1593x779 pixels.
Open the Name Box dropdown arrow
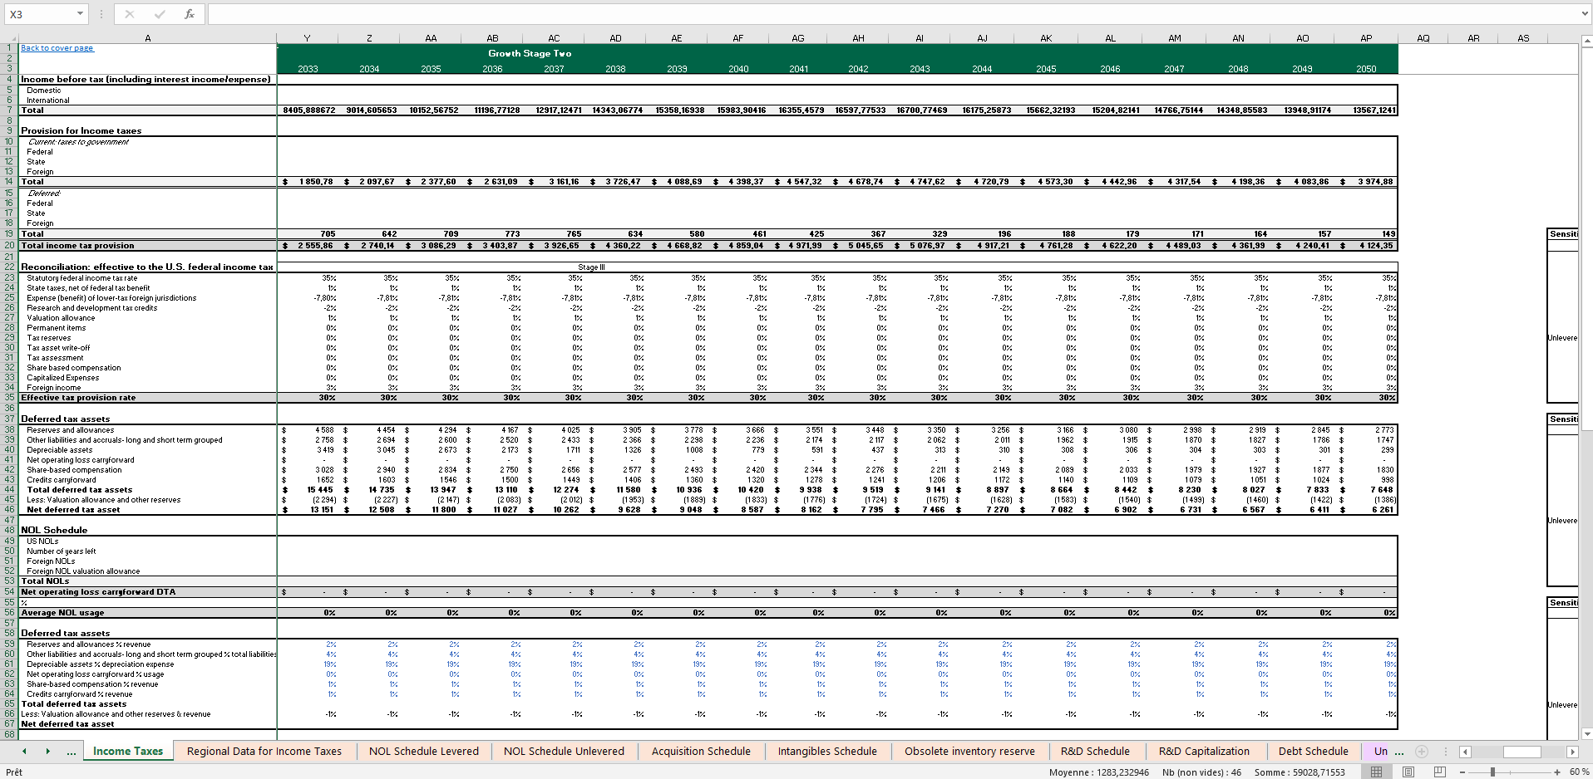tap(80, 14)
